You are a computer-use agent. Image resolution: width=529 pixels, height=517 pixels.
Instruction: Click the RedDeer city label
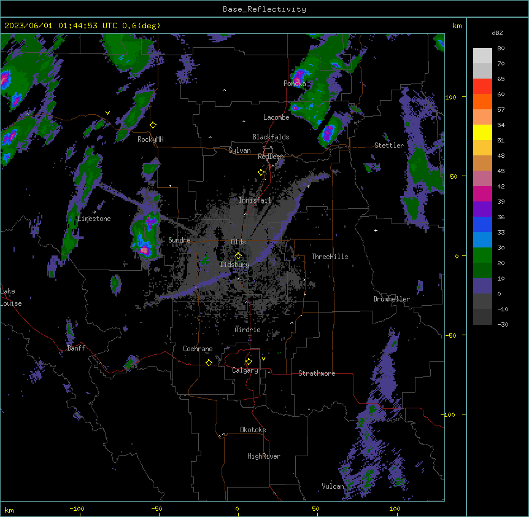tap(271, 157)
